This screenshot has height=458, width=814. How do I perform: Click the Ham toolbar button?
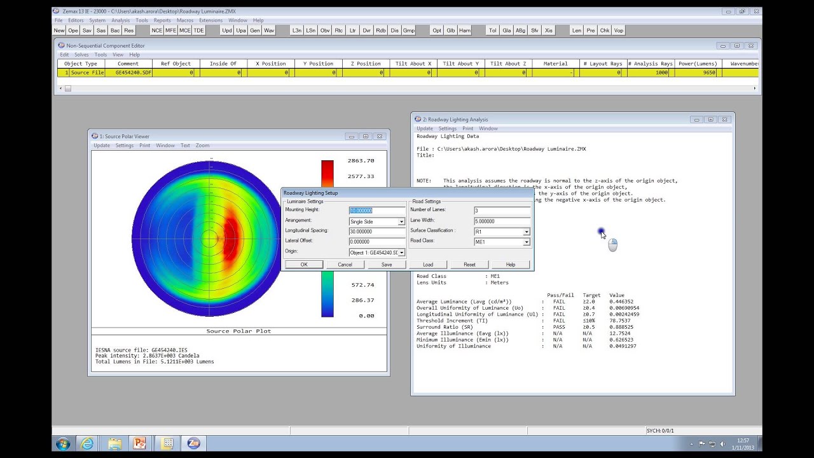465,31
